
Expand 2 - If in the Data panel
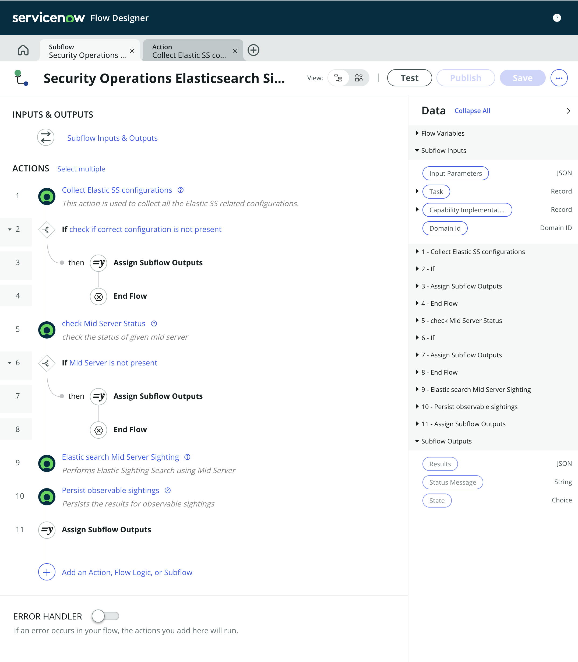417,269
